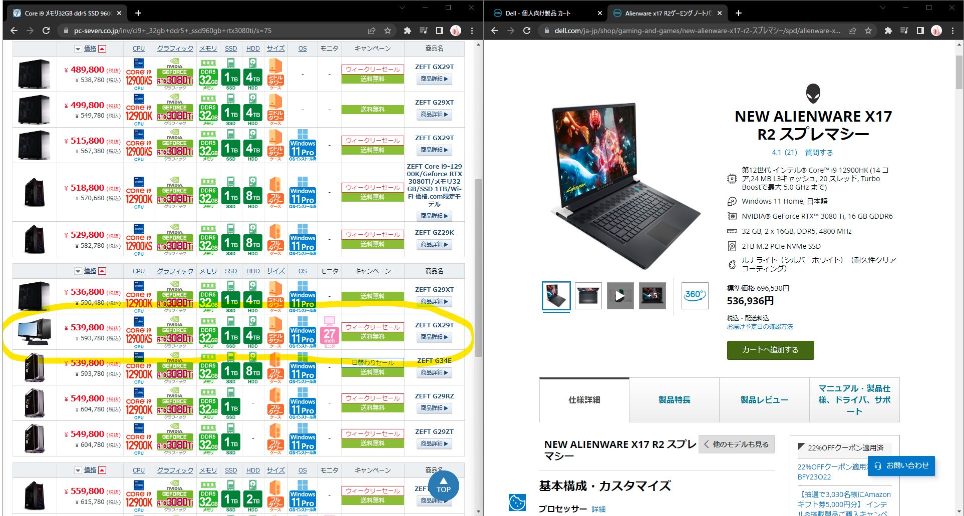Open 360 degree product view
This screenshot has height=516, width=964.
(x=695, y=295)
